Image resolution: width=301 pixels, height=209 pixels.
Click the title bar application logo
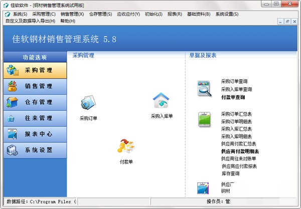point(6,6)
